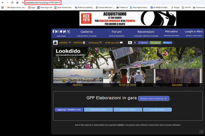205x136 pixels.
Task: Open the apps grid in bookmarks bar
Action: (2, 7)
